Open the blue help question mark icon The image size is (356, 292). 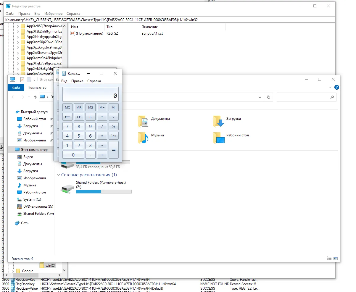336,88
